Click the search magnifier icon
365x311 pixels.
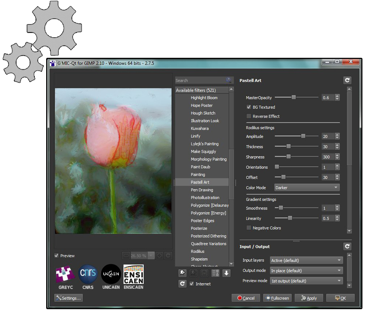point(229,80)
